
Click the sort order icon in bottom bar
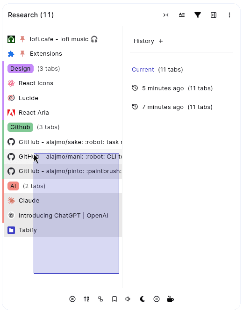[x=86, y=299]
